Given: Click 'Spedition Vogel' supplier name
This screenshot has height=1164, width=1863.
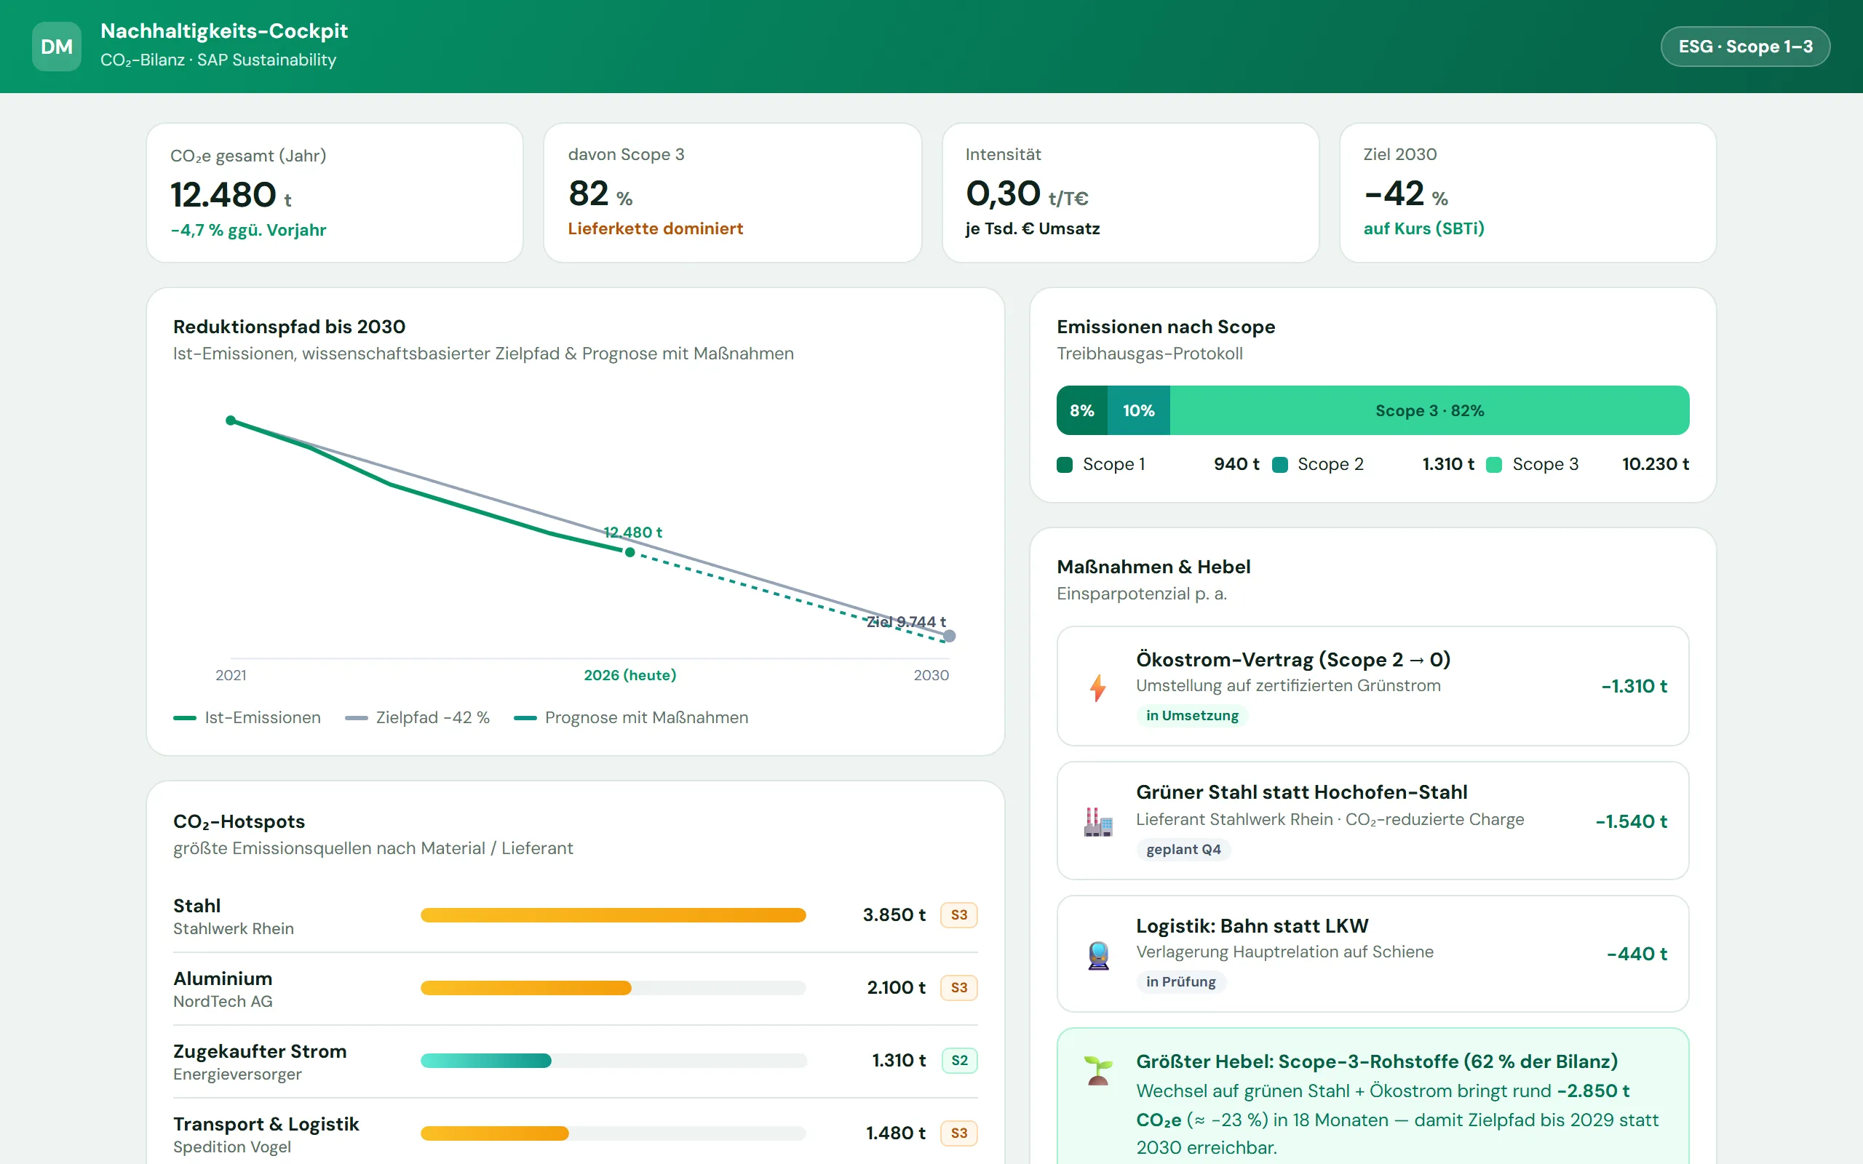Looking at the screenshot, I should click(231, 1147).
